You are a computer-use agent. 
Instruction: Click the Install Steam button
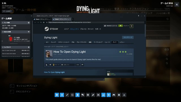pyautogui.click(x=111, y=26)
